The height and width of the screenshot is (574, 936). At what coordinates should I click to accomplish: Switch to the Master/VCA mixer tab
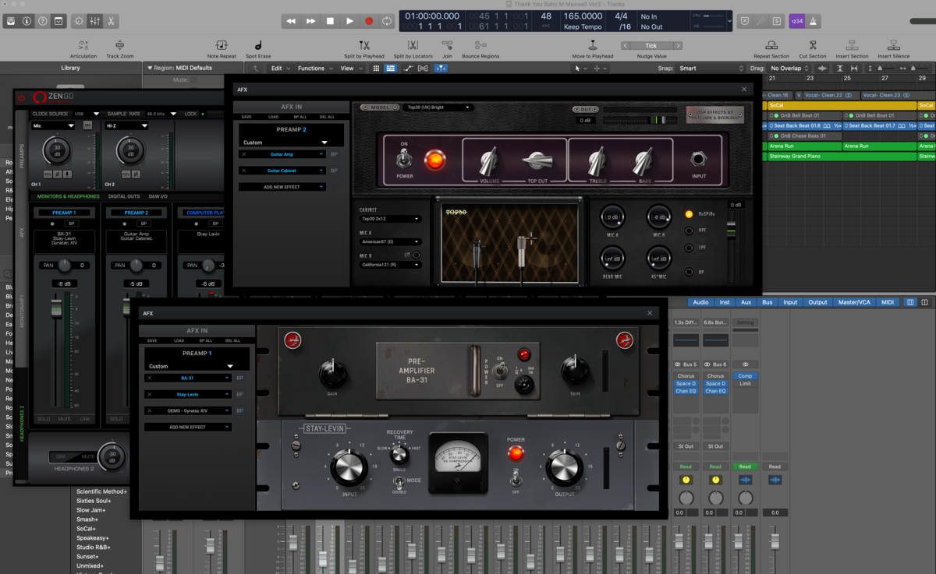tap(853, 302)
